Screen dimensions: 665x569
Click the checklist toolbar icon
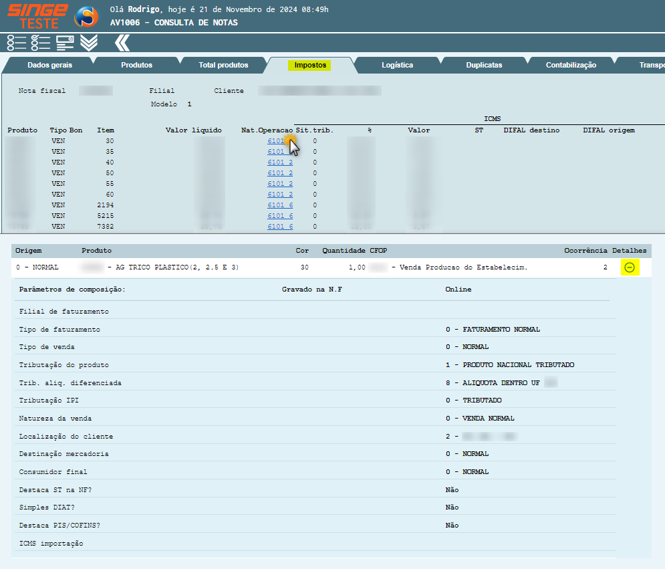tap(41, 43)
